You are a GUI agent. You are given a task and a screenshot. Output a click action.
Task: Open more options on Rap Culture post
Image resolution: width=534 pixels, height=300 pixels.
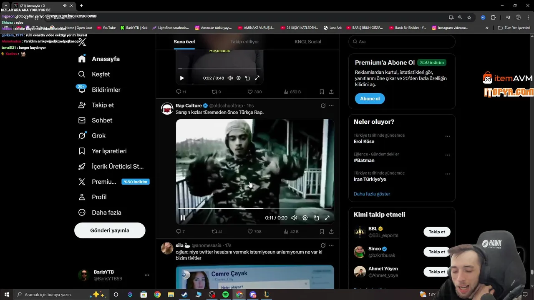pyautogui.click(x=331, y=106)
